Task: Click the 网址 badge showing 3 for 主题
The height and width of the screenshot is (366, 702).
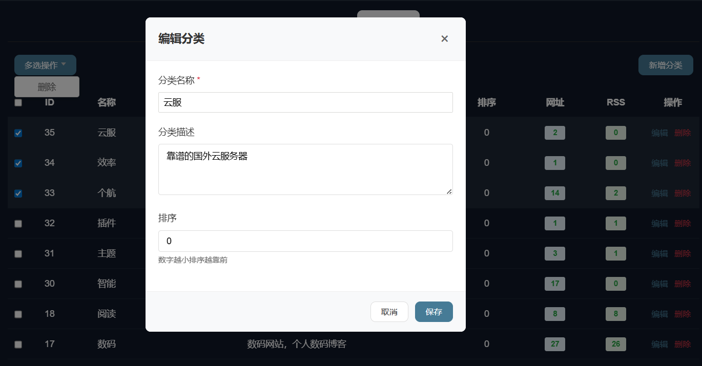Action: point(554,253)
